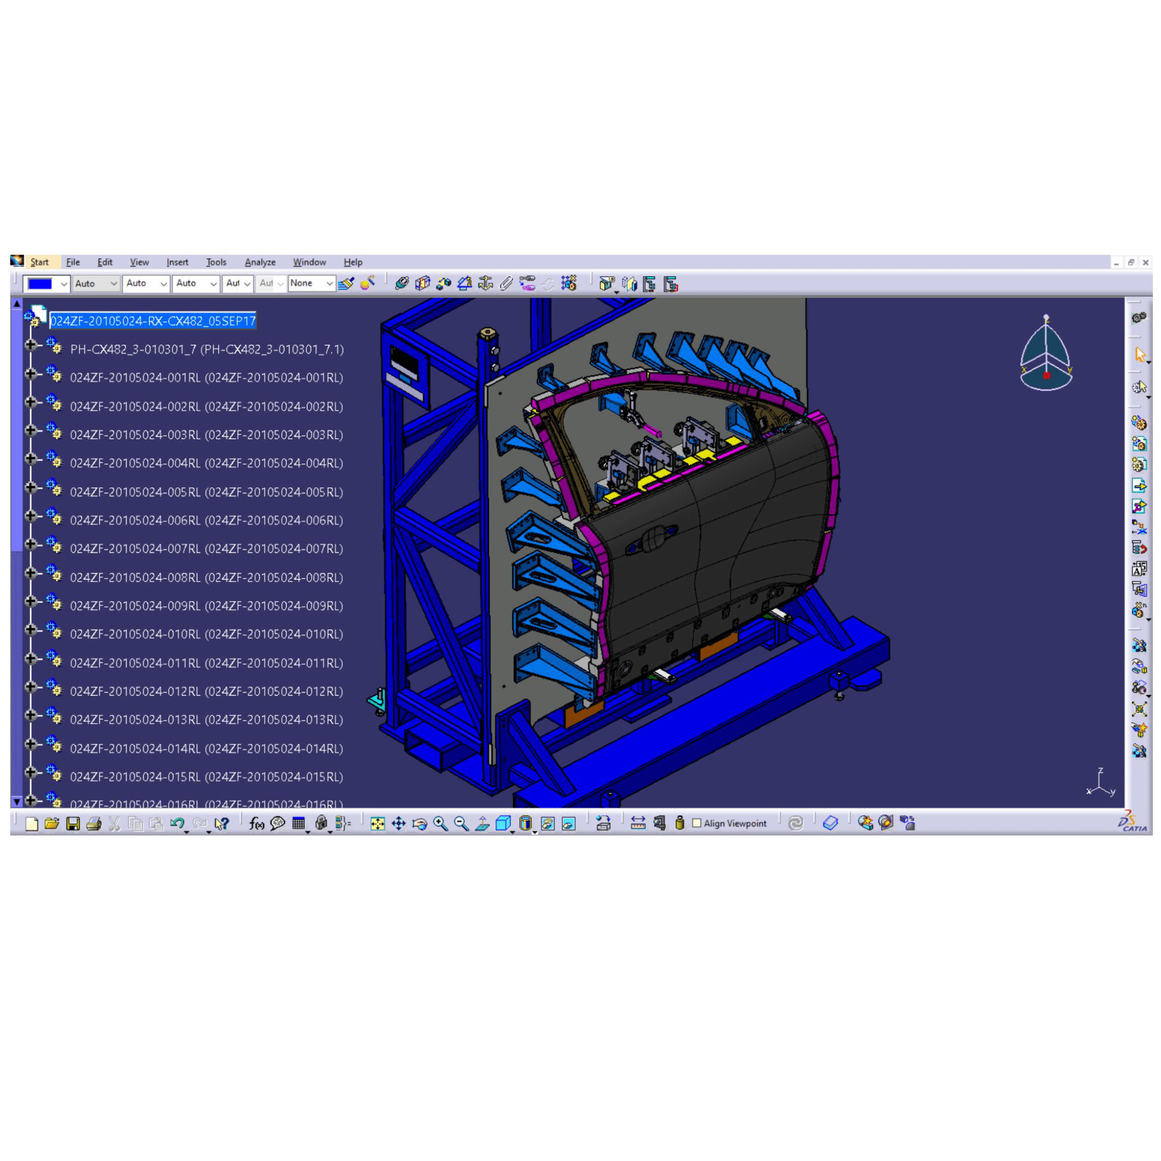Select the Pan tool icon
This screenshot has width=1161, height=1161.
coord(399,823)
